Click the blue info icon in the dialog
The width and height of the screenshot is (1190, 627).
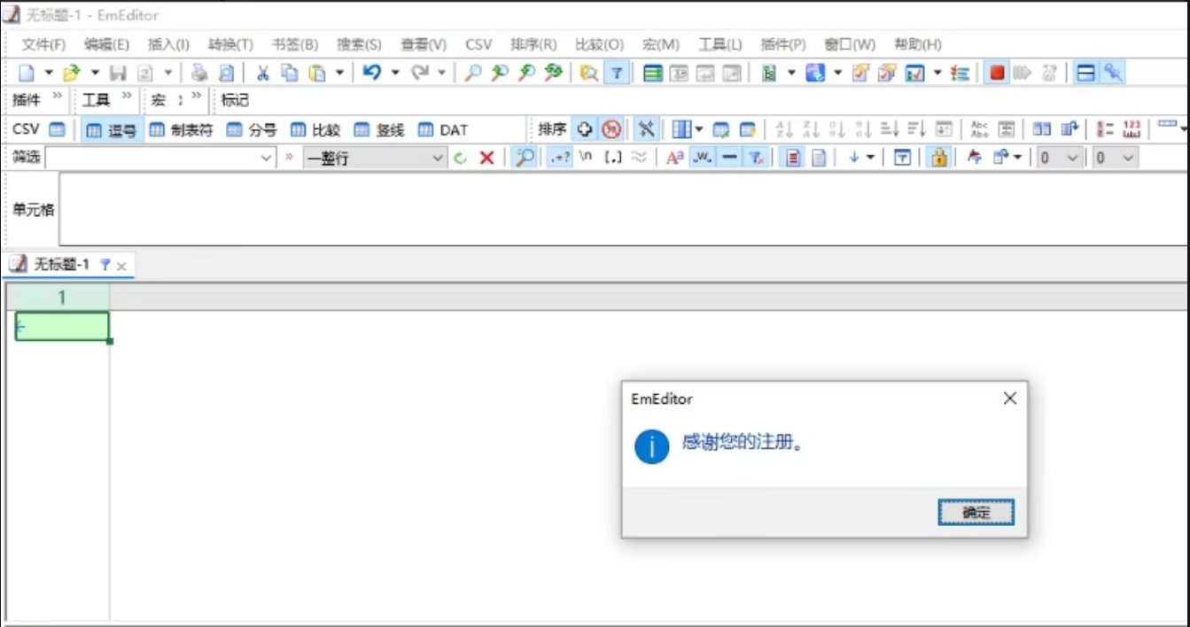tap(652, 446)
